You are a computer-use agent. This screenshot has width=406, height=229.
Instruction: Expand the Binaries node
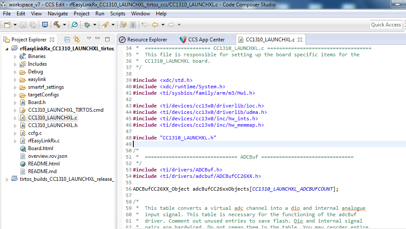pyautogui.click(x=15, y=56)
